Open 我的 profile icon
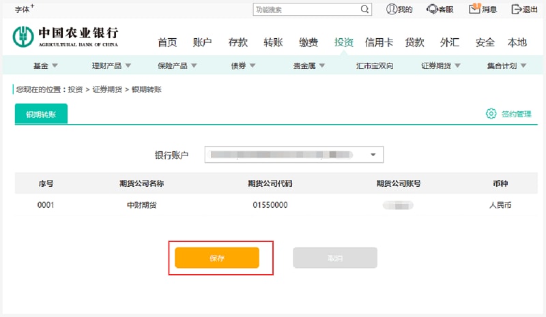The image size is (546, 317). coord(392,10)
